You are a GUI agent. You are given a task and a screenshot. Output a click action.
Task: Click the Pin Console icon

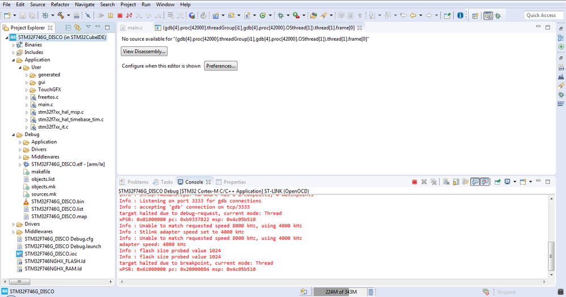[x=497, y=182]
